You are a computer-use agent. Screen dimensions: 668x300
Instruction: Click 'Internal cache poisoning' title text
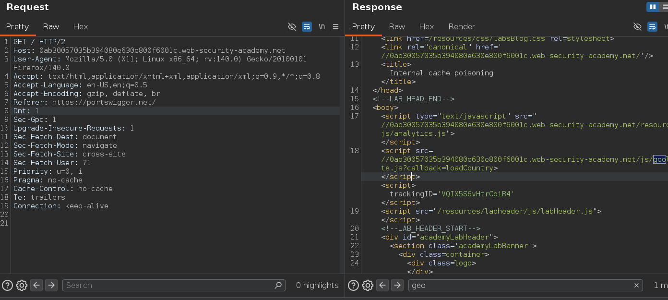441,73
